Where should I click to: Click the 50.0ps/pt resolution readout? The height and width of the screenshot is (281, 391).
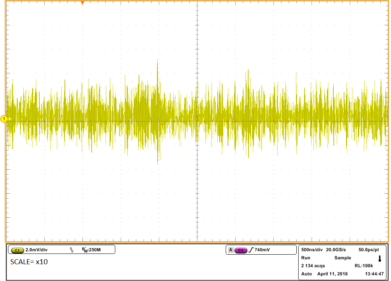[370, 250]
